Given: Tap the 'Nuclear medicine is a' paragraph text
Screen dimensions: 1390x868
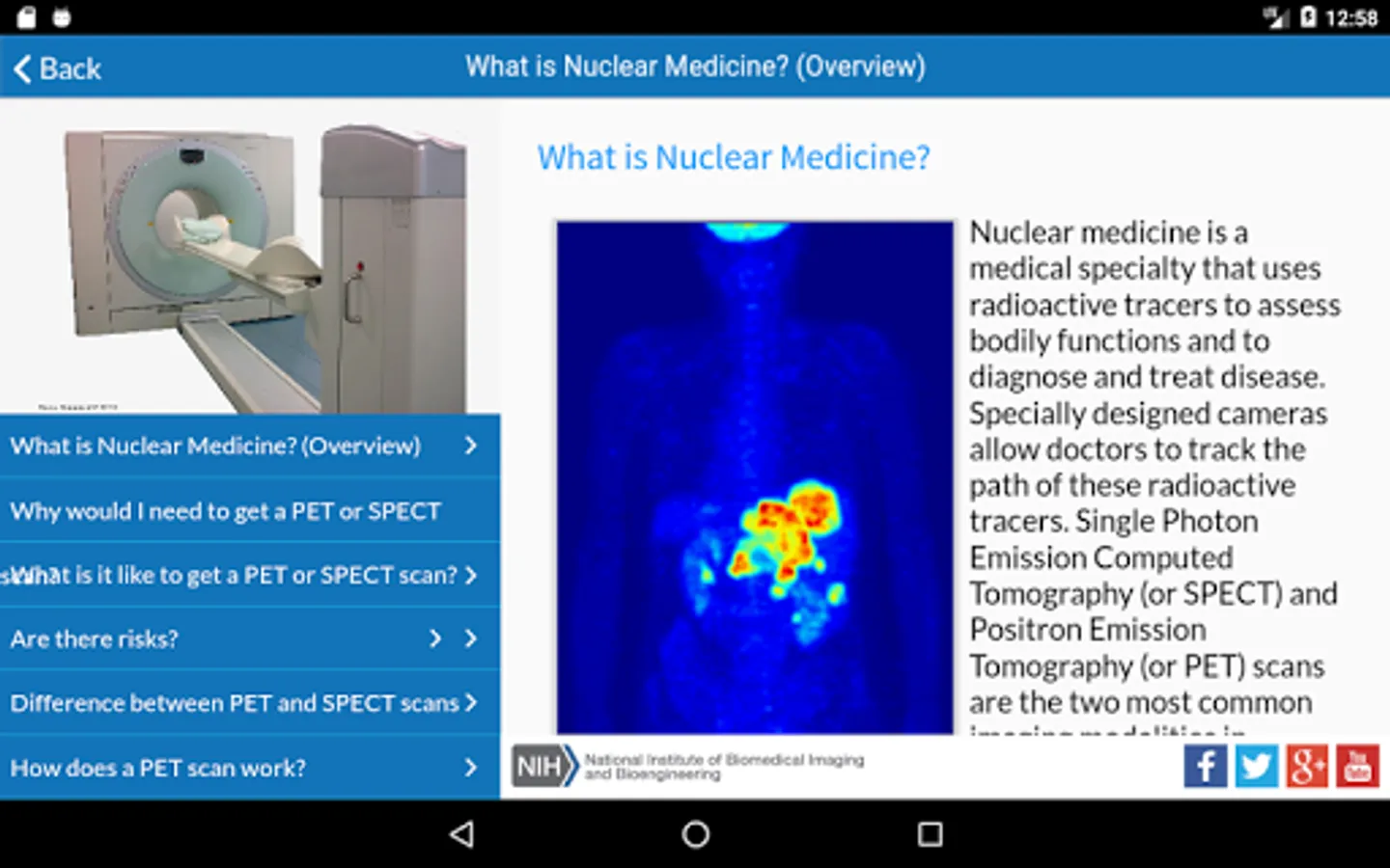Looking at the screenshot, I should pyautogui.click(x=1155, y=477).
